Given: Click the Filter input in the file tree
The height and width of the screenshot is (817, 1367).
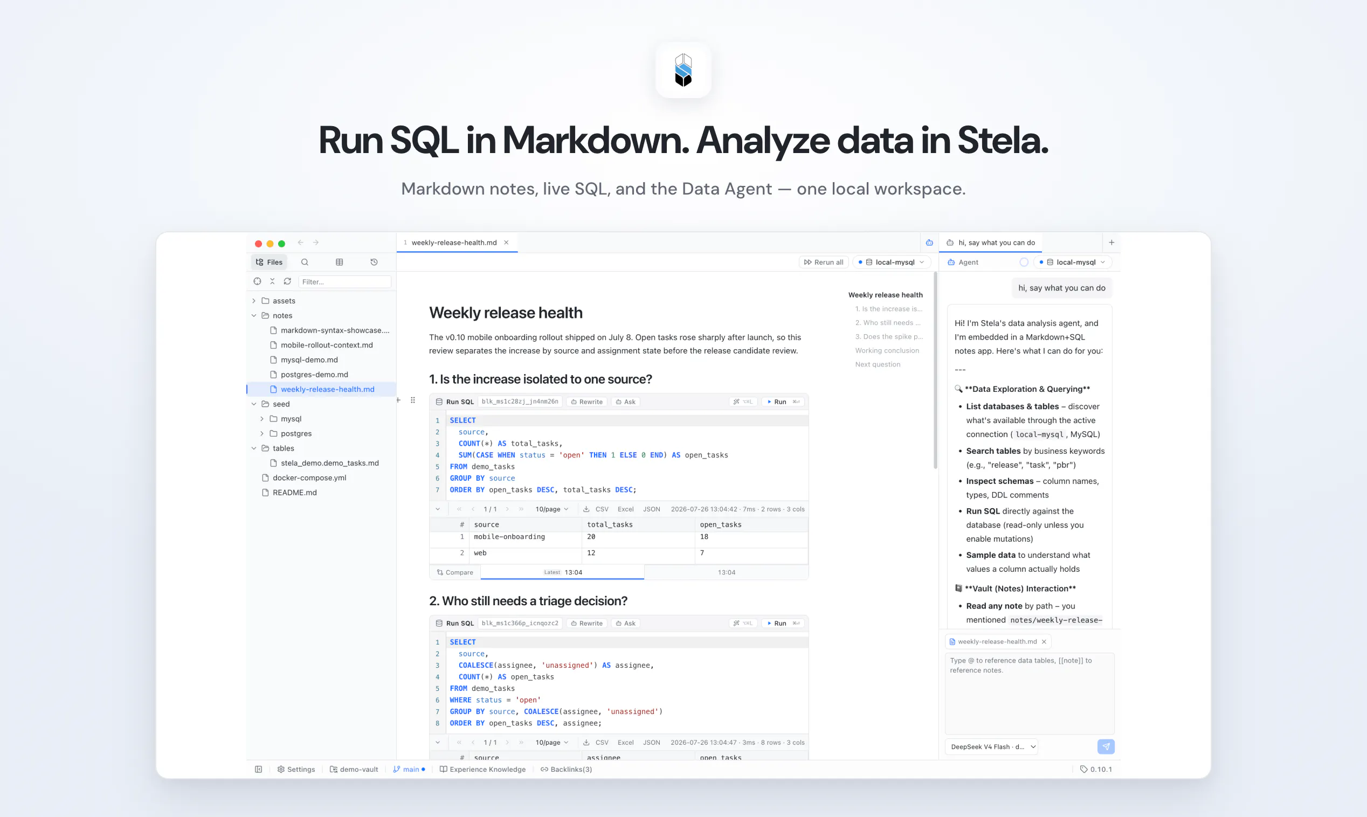Looking at the screenshot, I should pyautogui.click(x=344, y=281).
